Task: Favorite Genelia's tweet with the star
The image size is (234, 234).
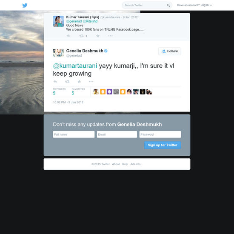Action: pos(79,82)
